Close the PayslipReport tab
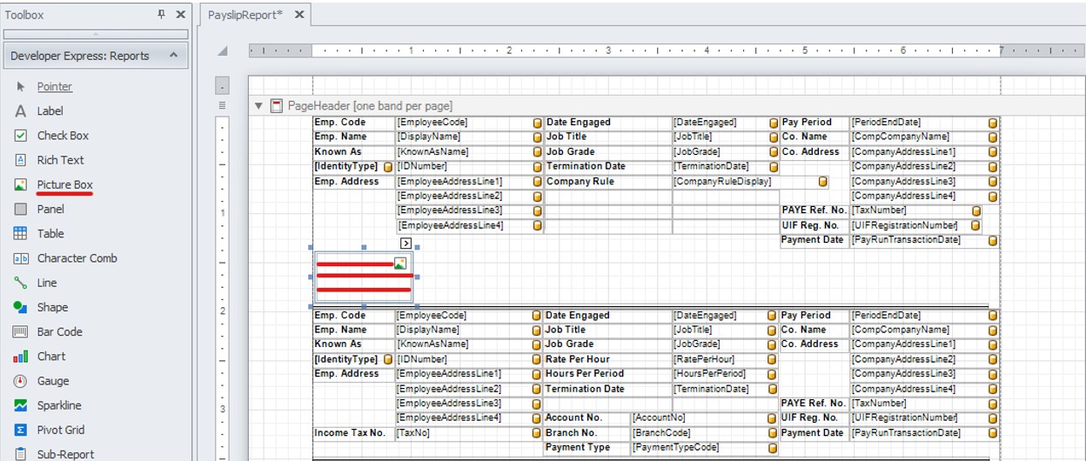The width and height of the screenshot is (1086, 461). coord(299,15)
